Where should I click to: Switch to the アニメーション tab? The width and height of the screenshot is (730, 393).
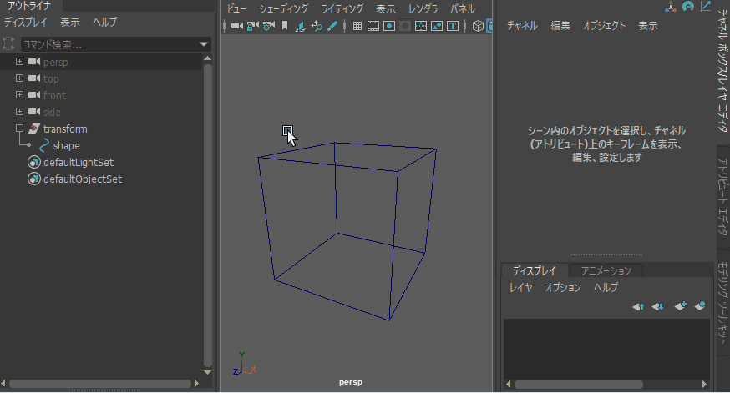pyautogui.click(x=606, y=270)
